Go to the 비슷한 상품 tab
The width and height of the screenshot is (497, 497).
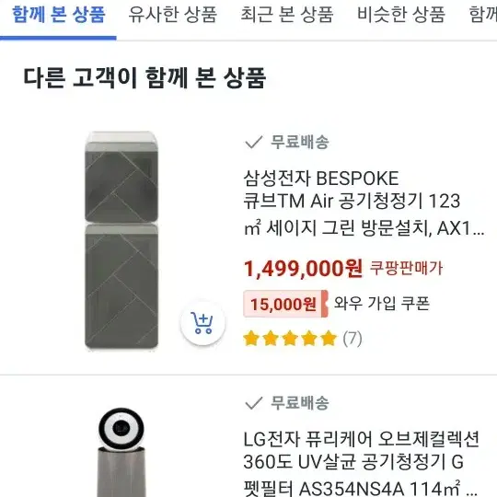click(401, 15)
